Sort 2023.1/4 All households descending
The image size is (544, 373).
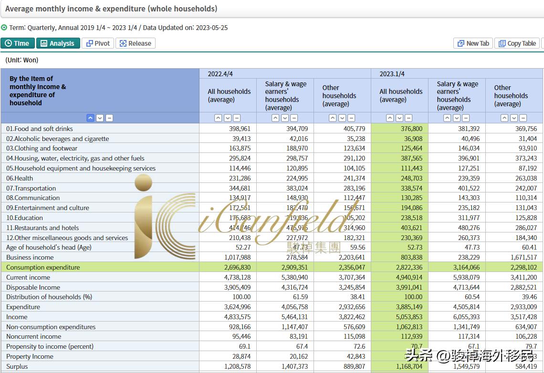[x=399, y=118]
